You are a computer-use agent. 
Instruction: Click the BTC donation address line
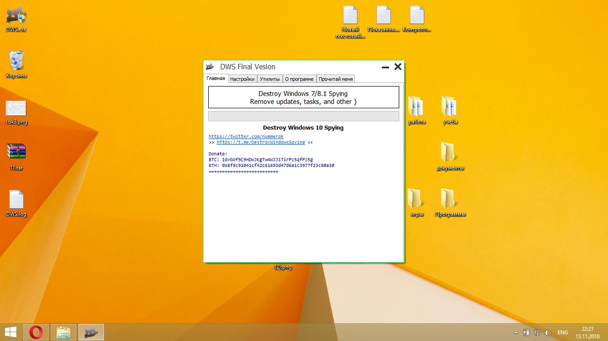pos(261,159)
